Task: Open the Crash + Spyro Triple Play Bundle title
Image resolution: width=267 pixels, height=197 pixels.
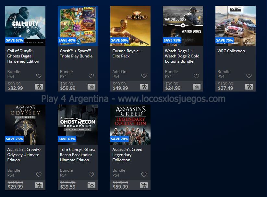Action: coord(76,54)
